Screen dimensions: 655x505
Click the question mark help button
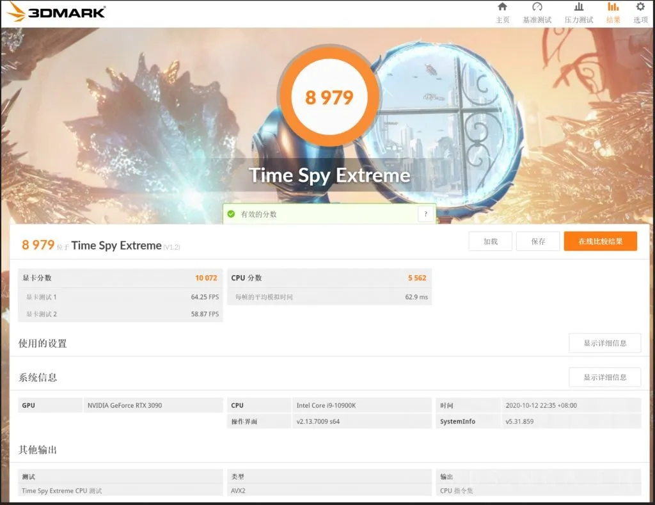[425, 214]
